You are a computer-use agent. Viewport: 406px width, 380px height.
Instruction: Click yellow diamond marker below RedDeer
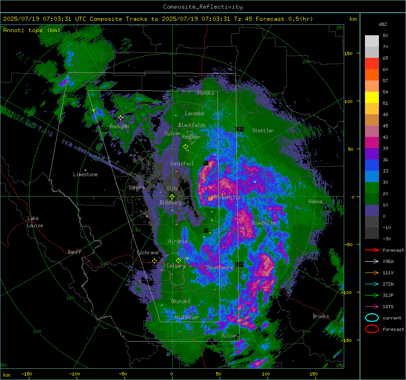(185, 146)
